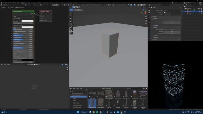Click the viewport pan hand icon

click(146, 19)
